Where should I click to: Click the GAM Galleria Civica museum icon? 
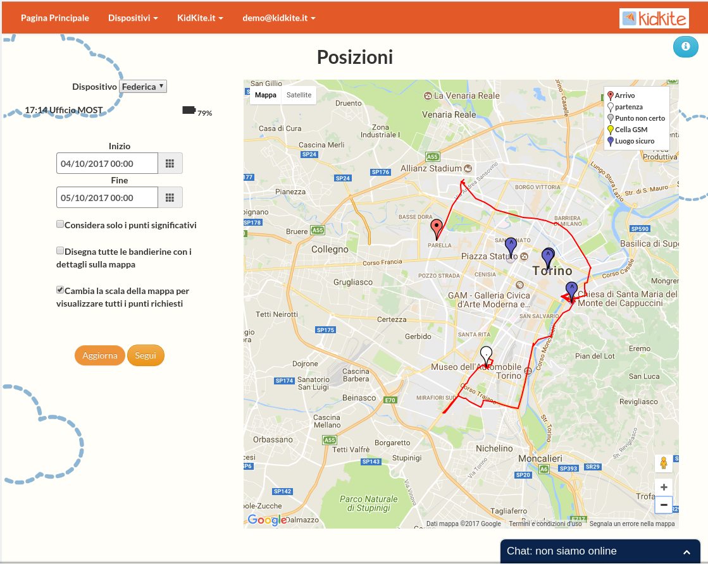[x=519, y=285]
